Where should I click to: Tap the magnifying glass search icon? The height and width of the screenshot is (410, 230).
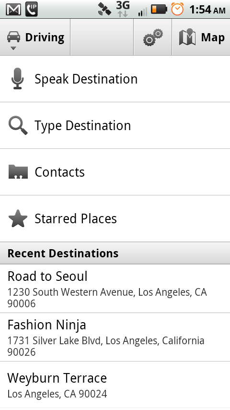click(x=18, y=126)
